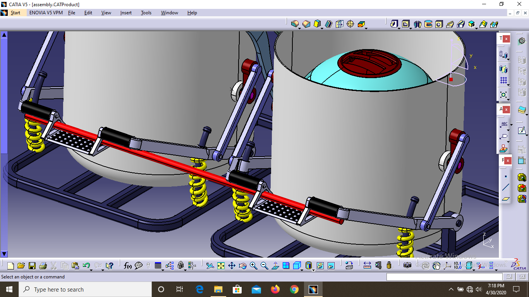Screen dimensions: 529x297
Task: Open the Formula f(x) tool
Action: [x=128, y=266]
